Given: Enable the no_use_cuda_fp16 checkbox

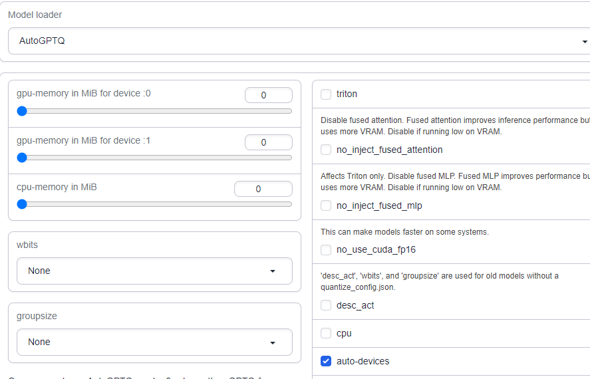Looking at the screenshot, I should point(326,250).
